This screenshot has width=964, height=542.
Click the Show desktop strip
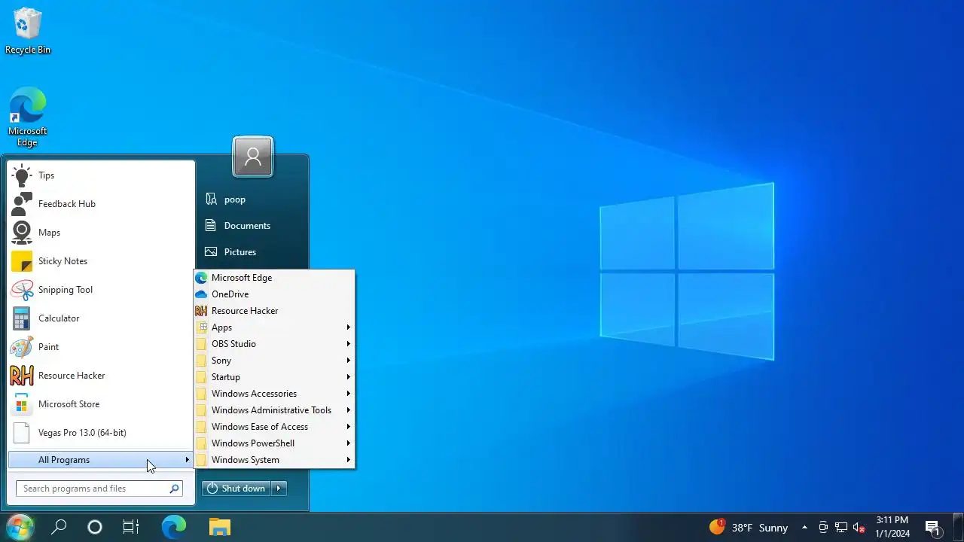coord(959,527)
